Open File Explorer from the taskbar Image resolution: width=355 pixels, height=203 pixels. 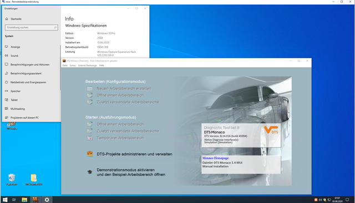pyautogui.click(x=24, y=200)
